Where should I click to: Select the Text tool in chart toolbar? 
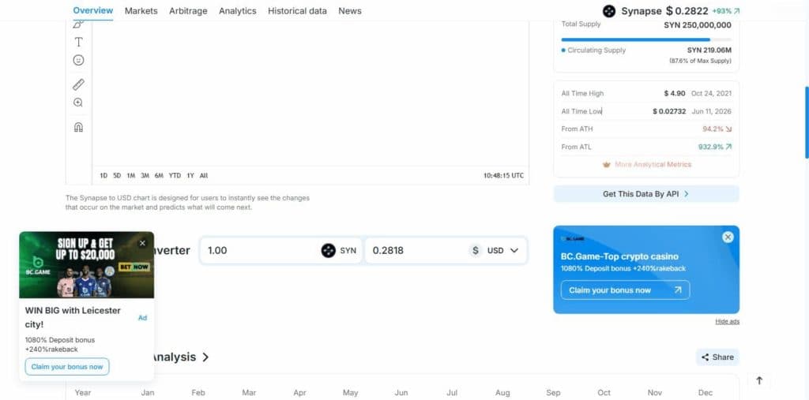[78, 43]
